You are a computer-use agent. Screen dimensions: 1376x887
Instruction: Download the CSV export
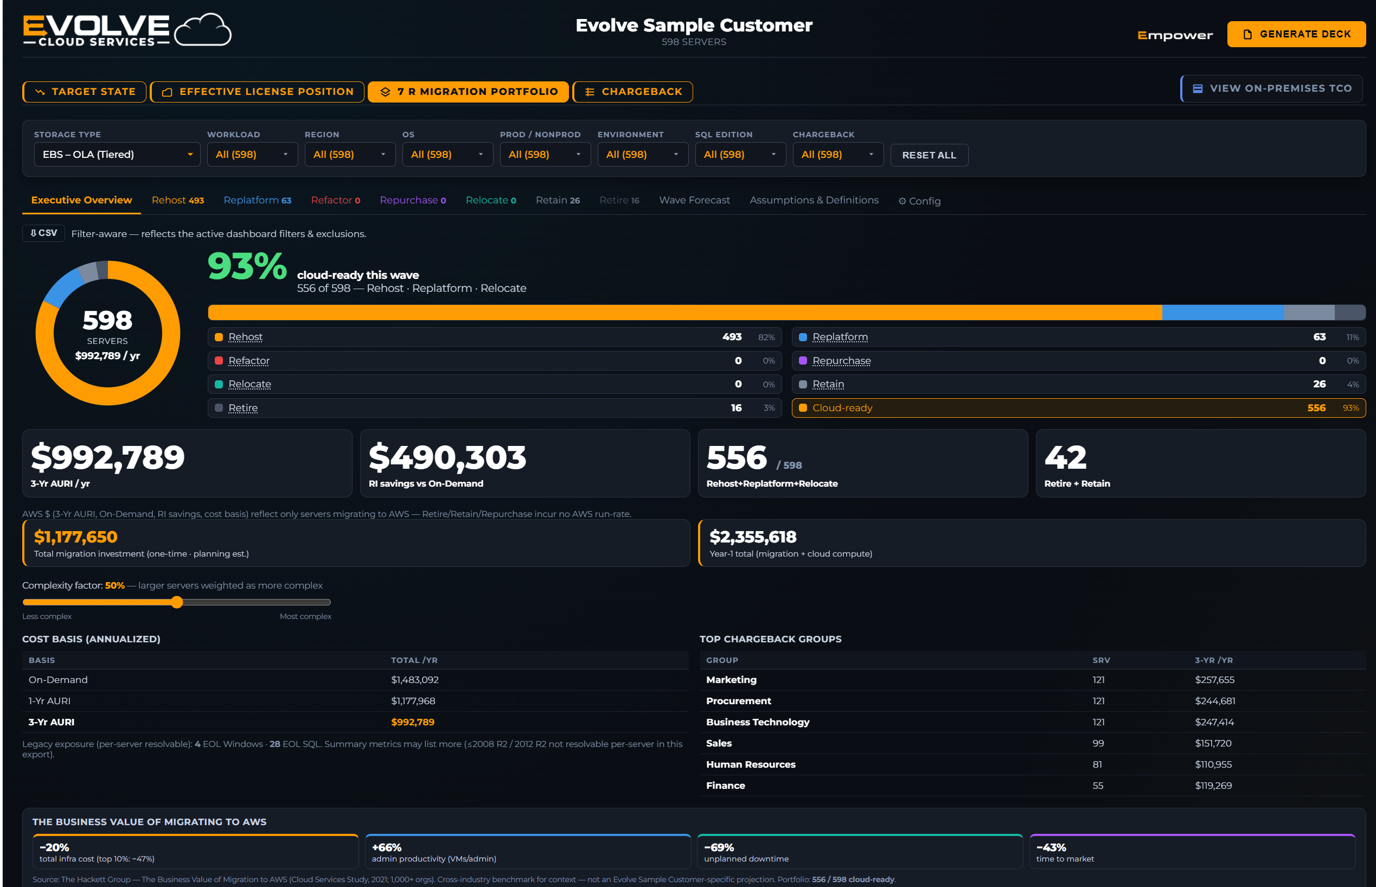click(x=44, y=233)
